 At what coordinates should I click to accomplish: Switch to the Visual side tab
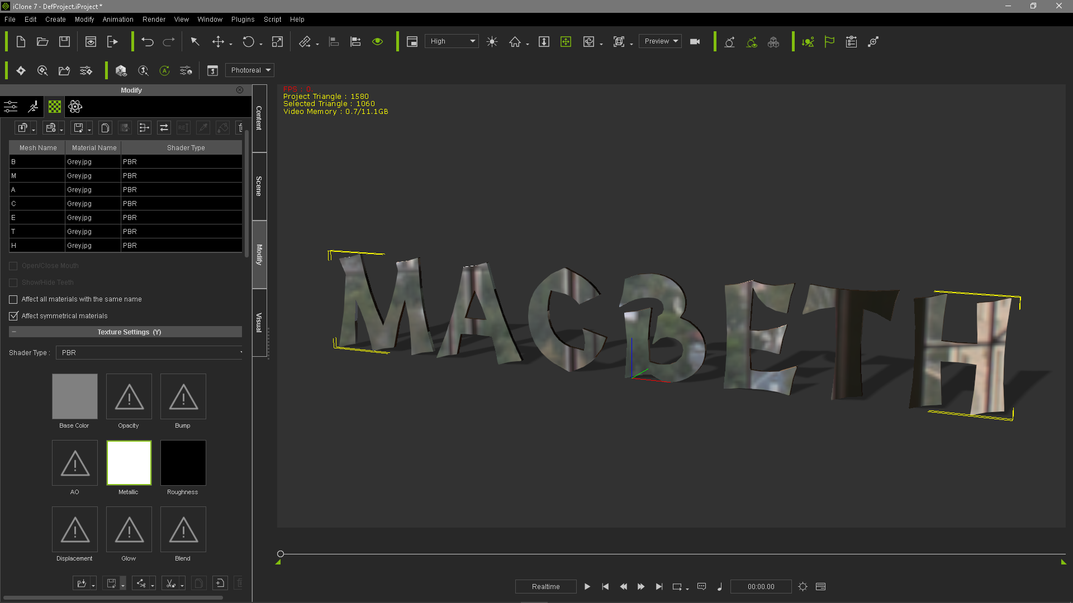coord(259,322)
